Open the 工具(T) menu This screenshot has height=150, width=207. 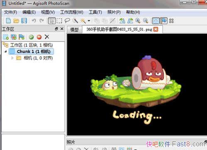[x=95, y=12]
